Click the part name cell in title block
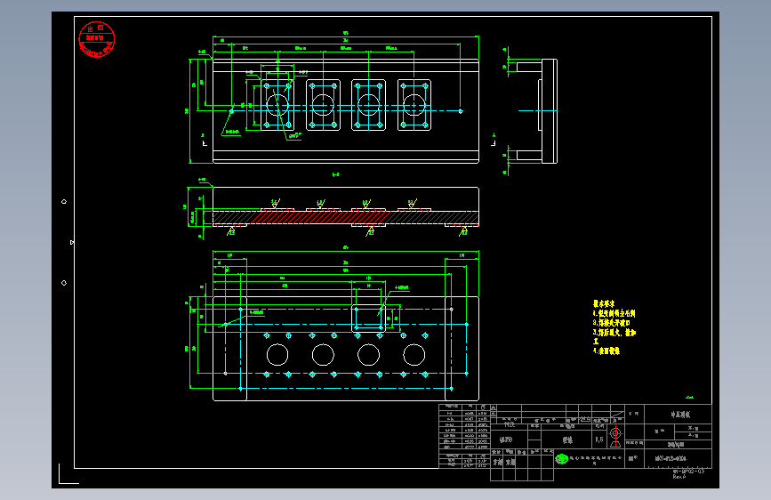771x500 pixels. coord(678,415)
